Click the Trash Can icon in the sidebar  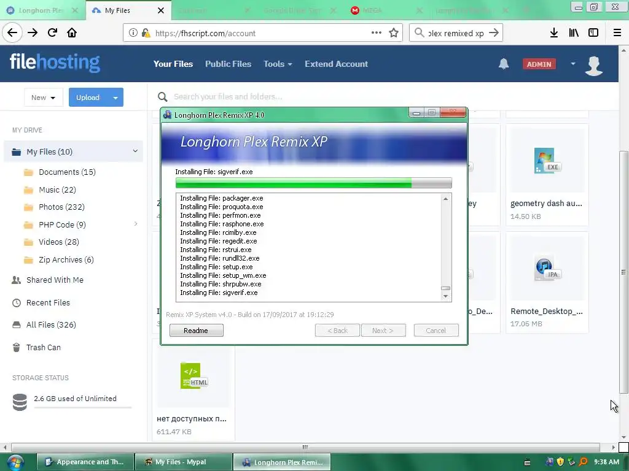coord(17,347)
